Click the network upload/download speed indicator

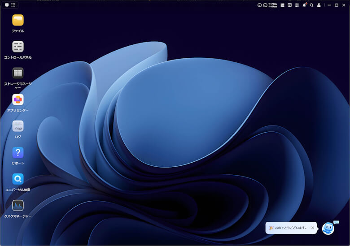pyautogui.click(x=272, y=5)
